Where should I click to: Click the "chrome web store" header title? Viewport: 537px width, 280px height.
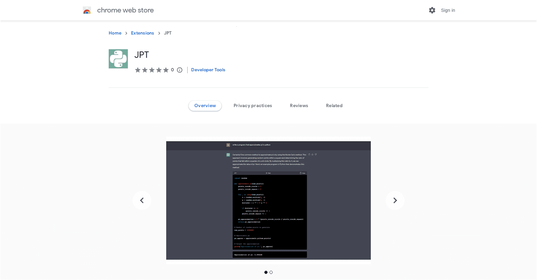point(125,10)
